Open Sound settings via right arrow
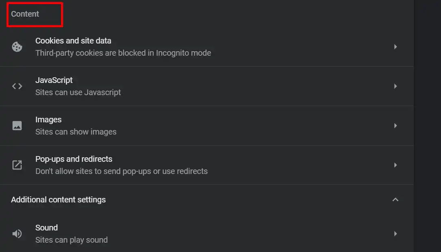This screenshot has height=252, width=441. (x=395, y=233)
